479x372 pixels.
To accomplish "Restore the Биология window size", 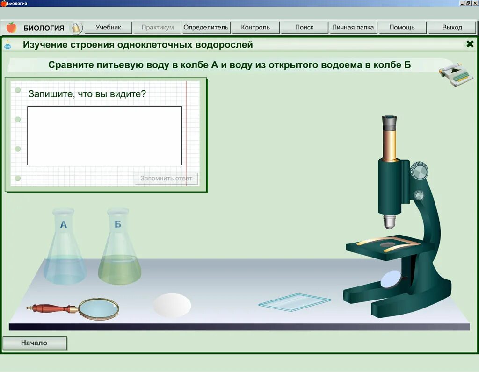I will [x=468, y=3].
